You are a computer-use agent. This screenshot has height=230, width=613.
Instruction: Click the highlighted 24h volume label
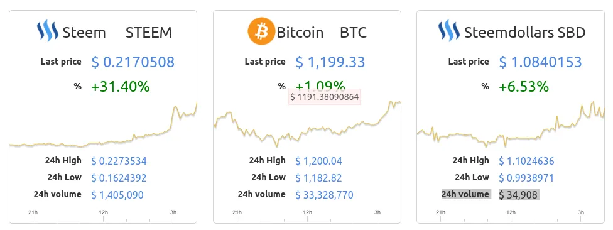pyautogui.click(x=465, y=194)
